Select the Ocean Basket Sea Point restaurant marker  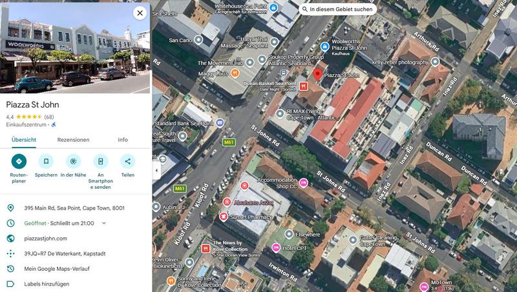[x=304, y=86]
